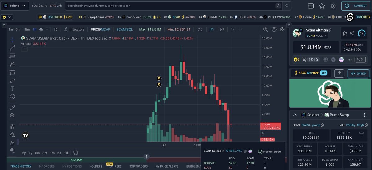Image resolution: width=372 pixels, height=170 pixels.
Task: Copy the Scam Altman token name
Action: pos(330,30)
